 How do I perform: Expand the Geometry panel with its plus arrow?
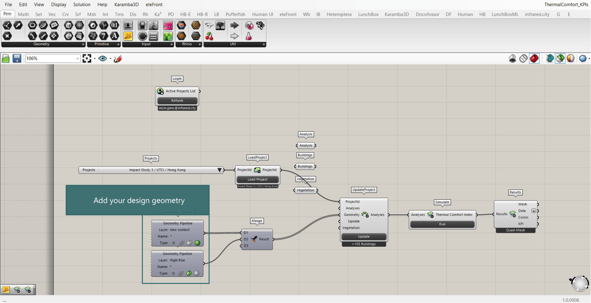tap(83, 44)
